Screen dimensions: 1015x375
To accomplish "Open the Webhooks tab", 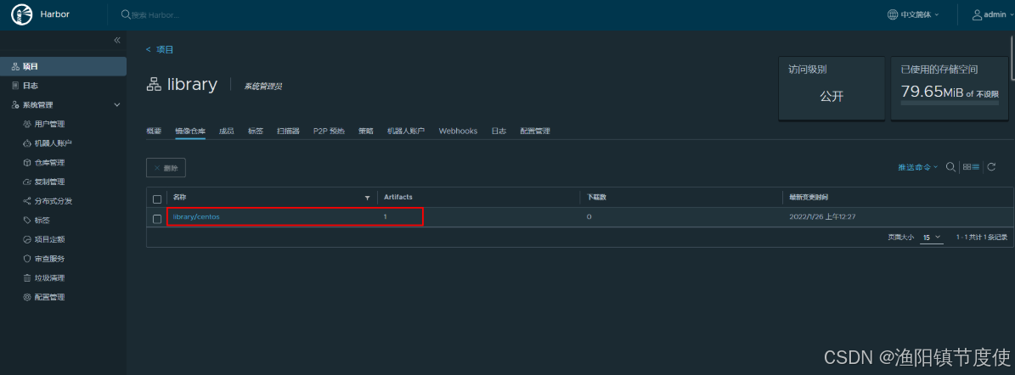I will (458, 131).
